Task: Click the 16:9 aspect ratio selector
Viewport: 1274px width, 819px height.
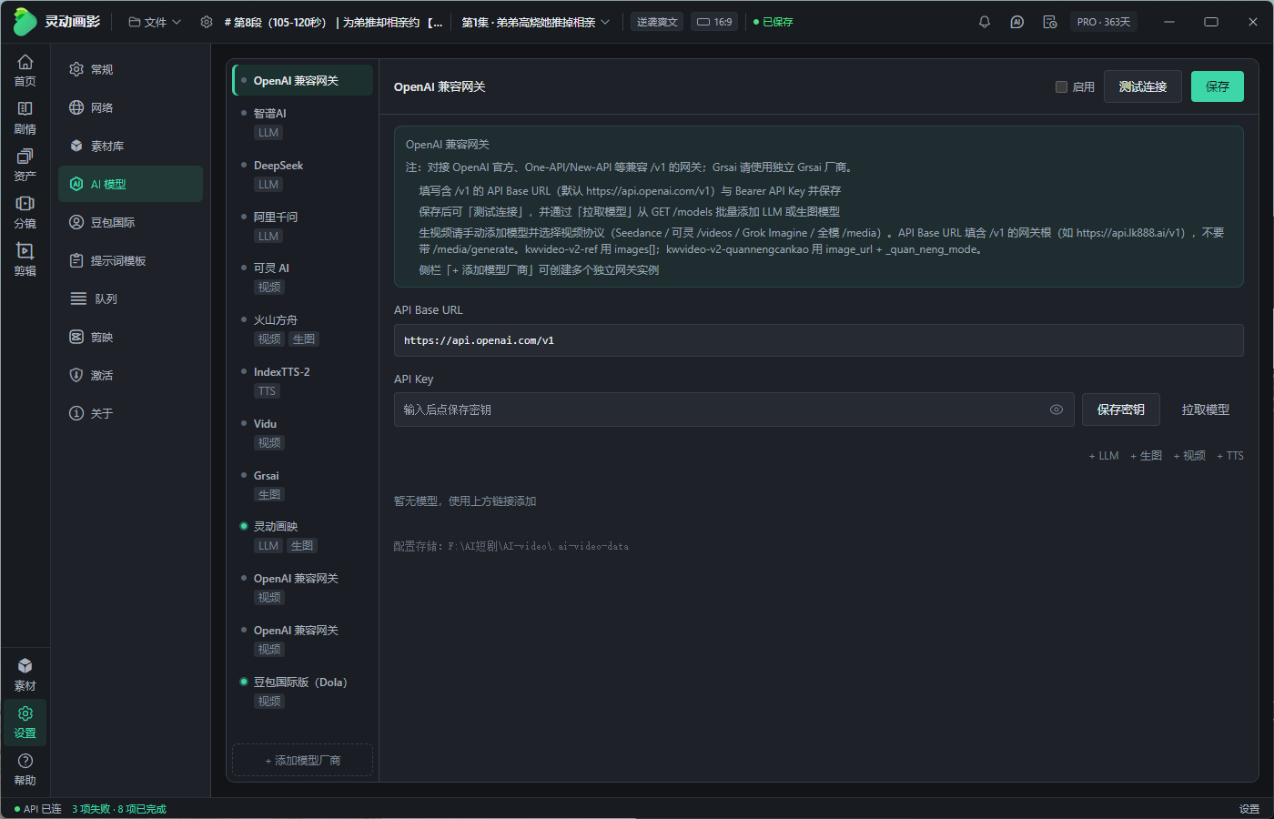Action: tap(714, 22)
